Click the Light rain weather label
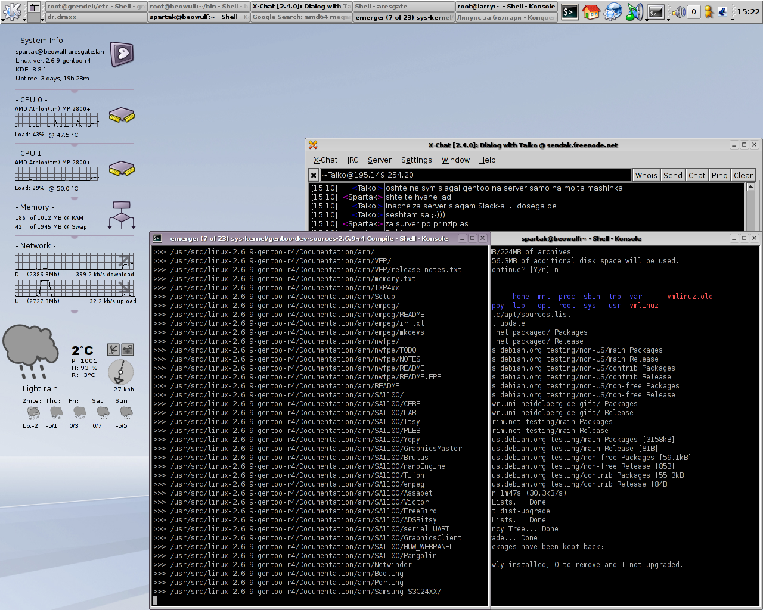Viewport: 763px width, 610px height. 41,389
